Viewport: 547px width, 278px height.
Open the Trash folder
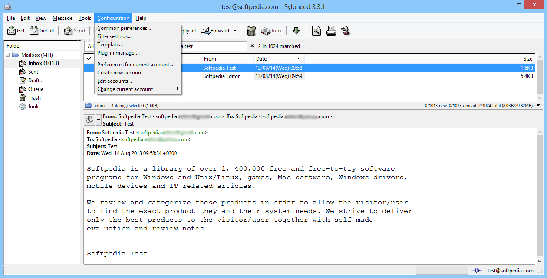point(34,98)
